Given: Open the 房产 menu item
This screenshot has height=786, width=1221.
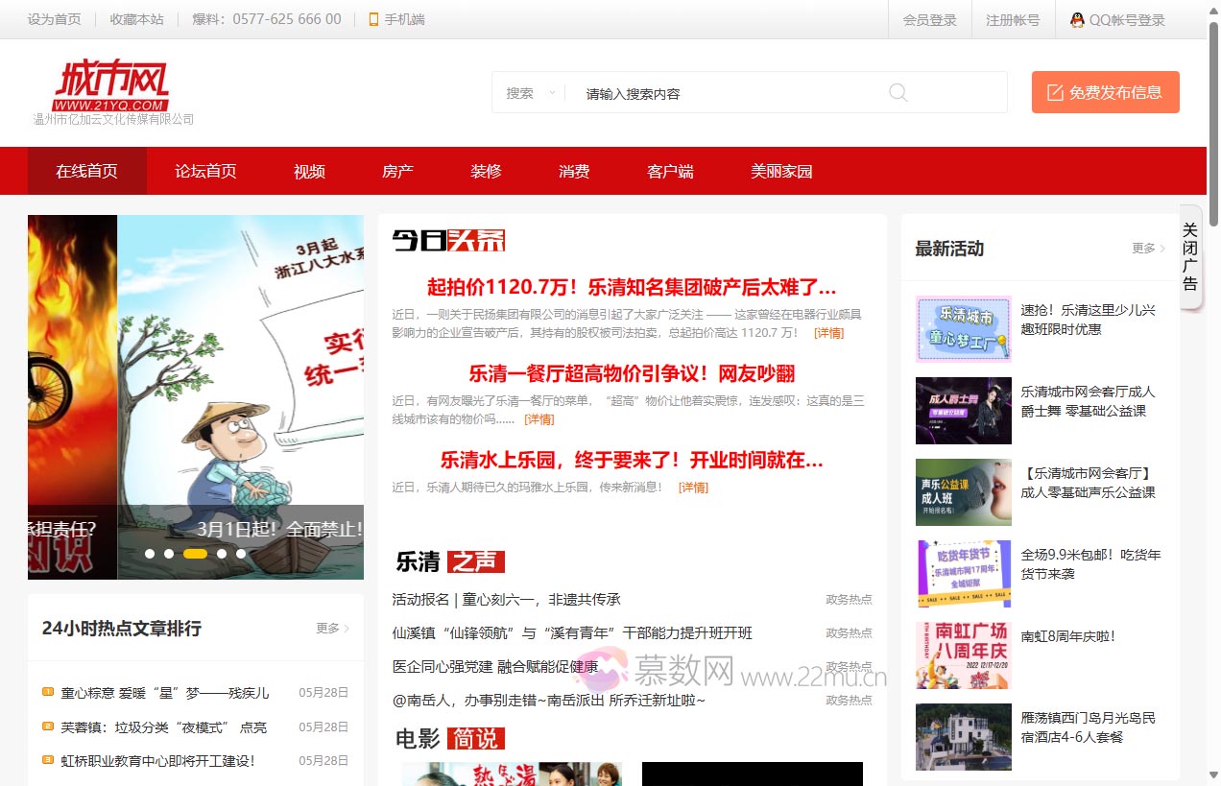Looking at the screenshot, I should click(396, 171).
